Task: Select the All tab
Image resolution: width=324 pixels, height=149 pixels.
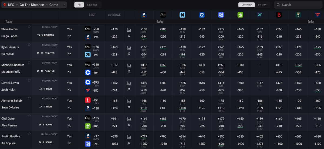Action: tap(79, 5)
